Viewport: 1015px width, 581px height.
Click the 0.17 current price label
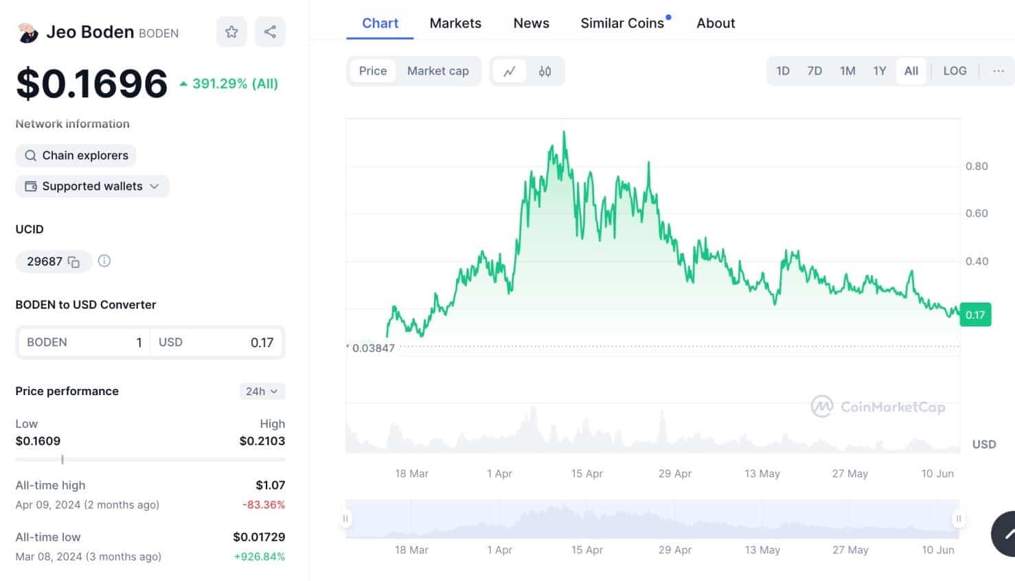[975, 315]
